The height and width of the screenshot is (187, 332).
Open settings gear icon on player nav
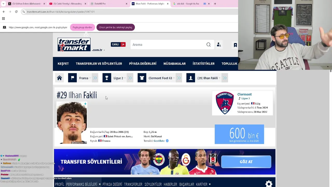pos(269,184)
